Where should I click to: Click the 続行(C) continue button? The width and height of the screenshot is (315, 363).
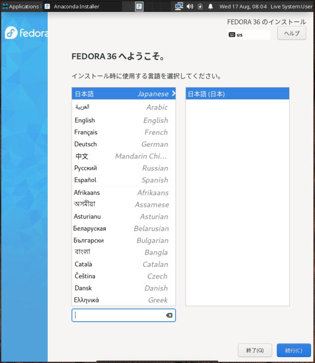[x=294, y=350]
